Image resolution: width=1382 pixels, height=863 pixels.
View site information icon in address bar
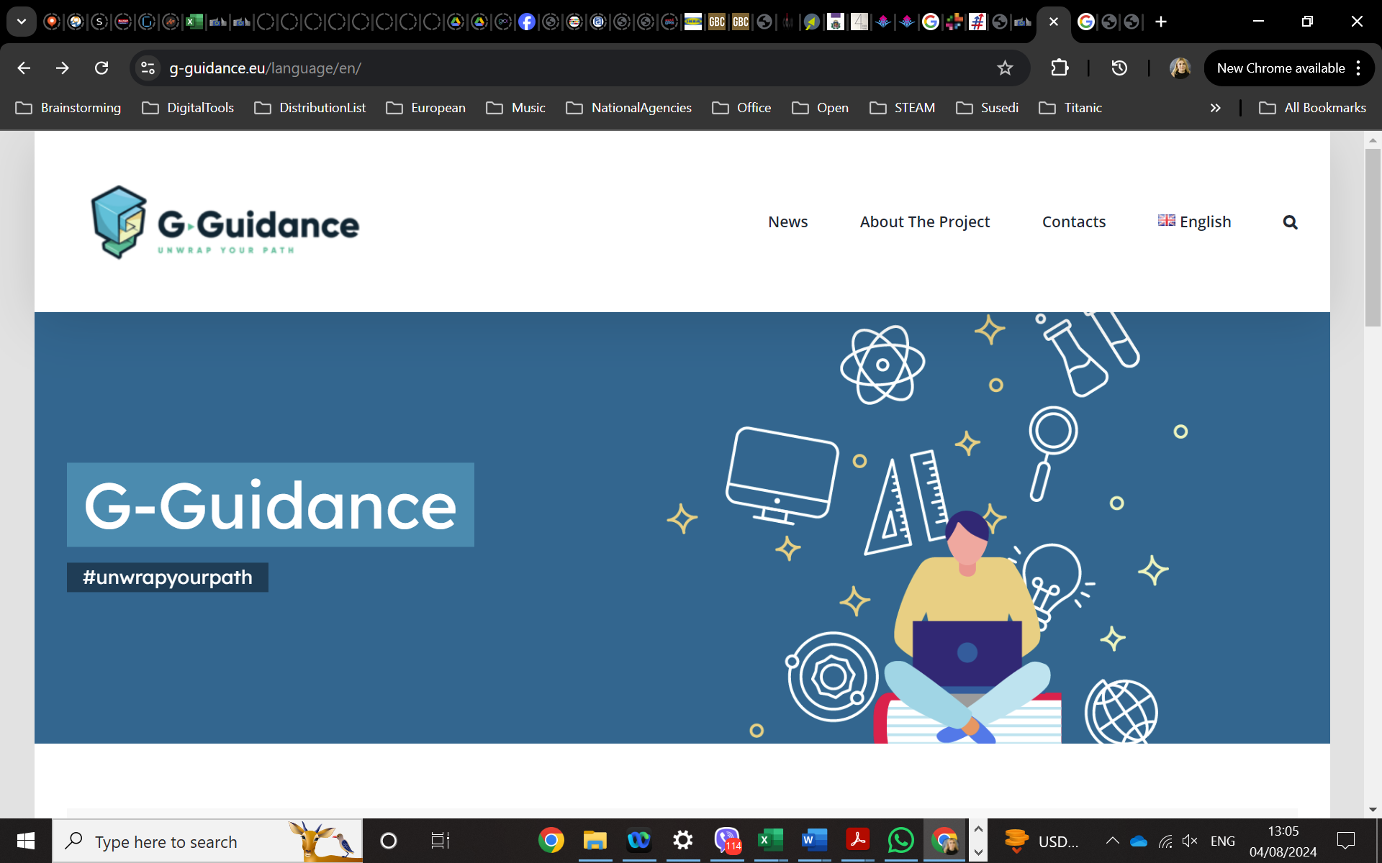tap(148, 68)
